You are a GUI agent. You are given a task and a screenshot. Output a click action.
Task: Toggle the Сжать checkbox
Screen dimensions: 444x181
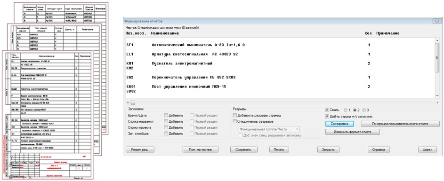coord(327,110)
